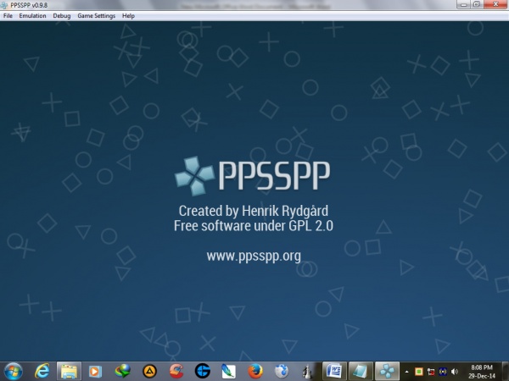The image size is (509, 381).
Task: Click the PPSSPP title bar app icon
Action: [4, 5]
